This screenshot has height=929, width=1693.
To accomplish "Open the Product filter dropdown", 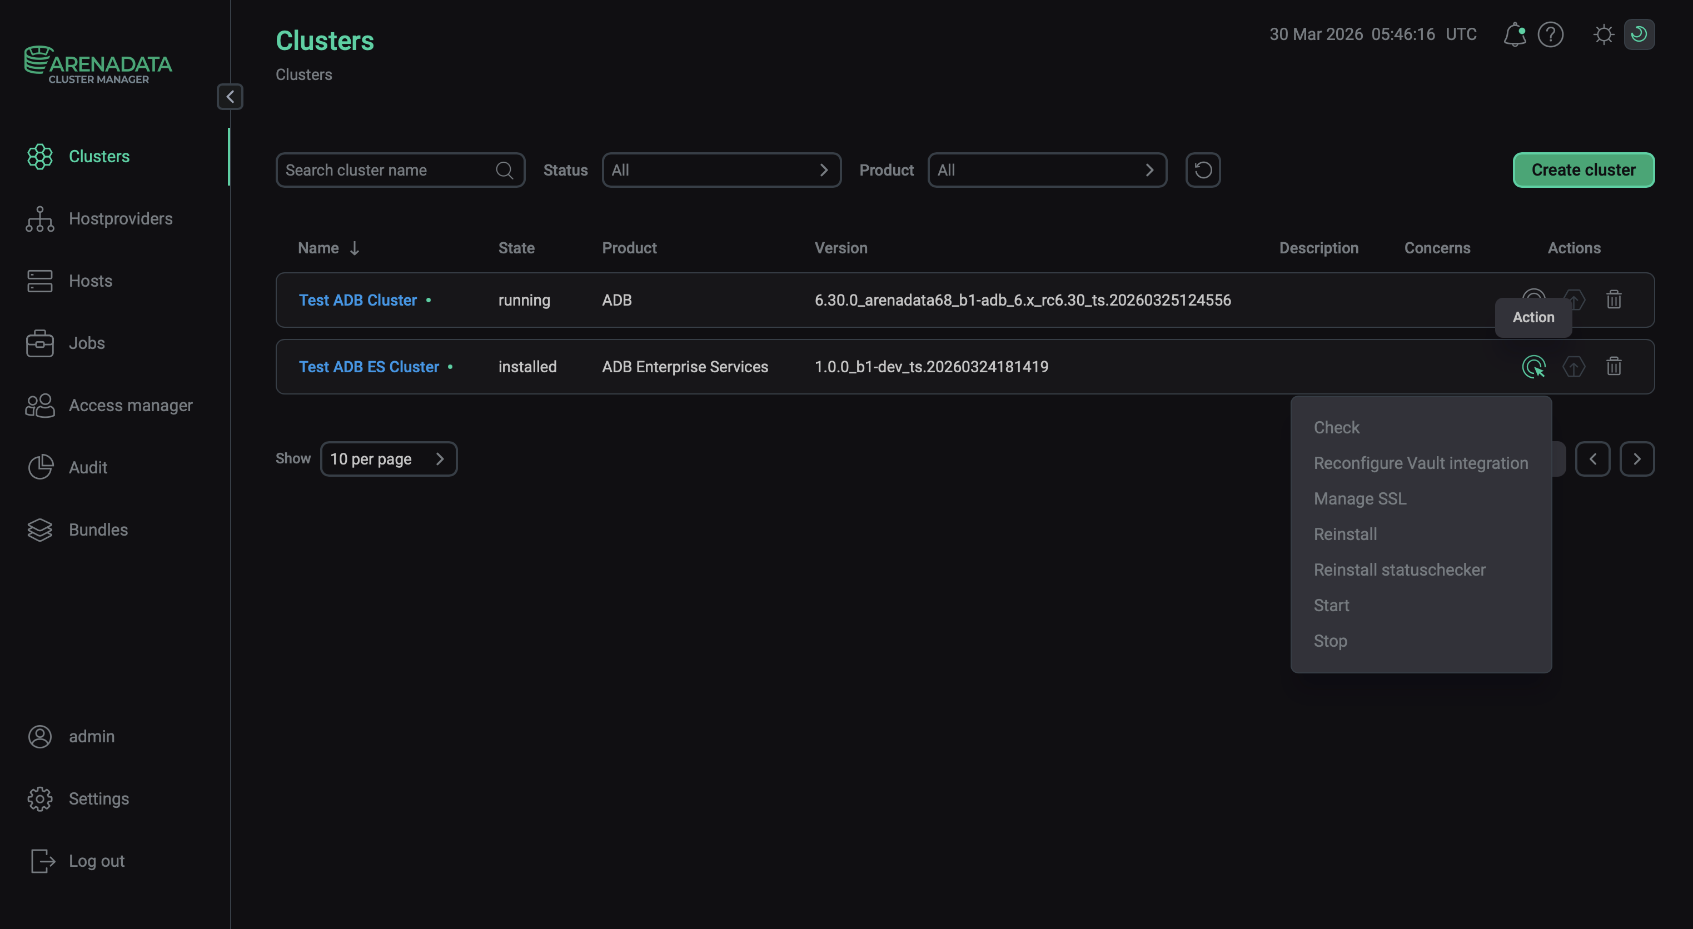I will point(1046,169).
